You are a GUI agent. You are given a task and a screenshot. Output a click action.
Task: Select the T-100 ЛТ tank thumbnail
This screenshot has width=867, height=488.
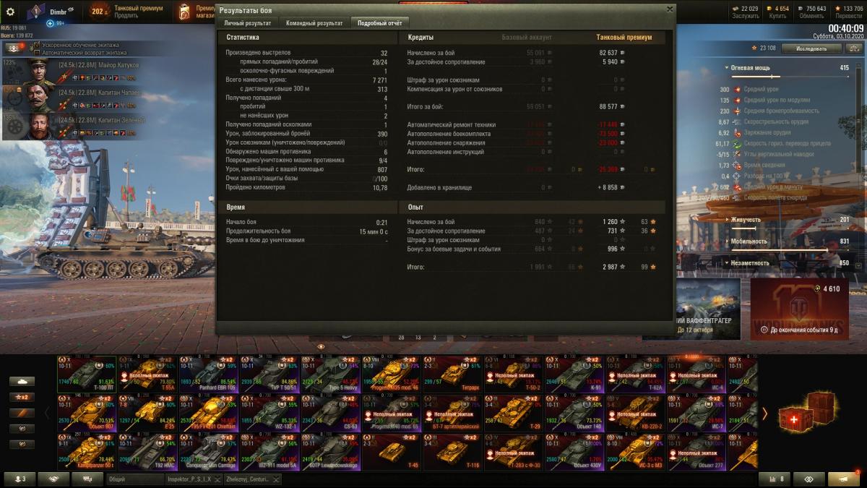87,372
